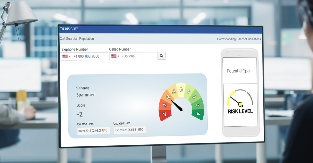Click the -3 orange-red gauge segment

pos(165,105)
